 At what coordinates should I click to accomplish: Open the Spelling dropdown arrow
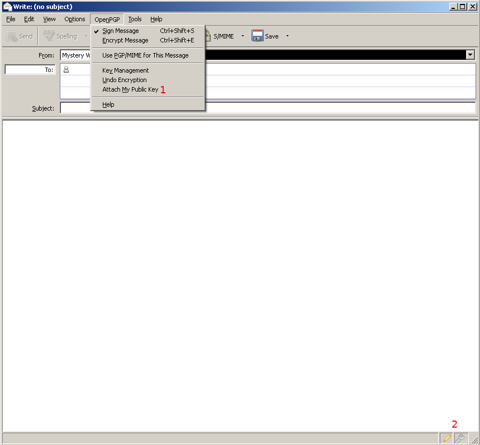[x=87, y=36]
